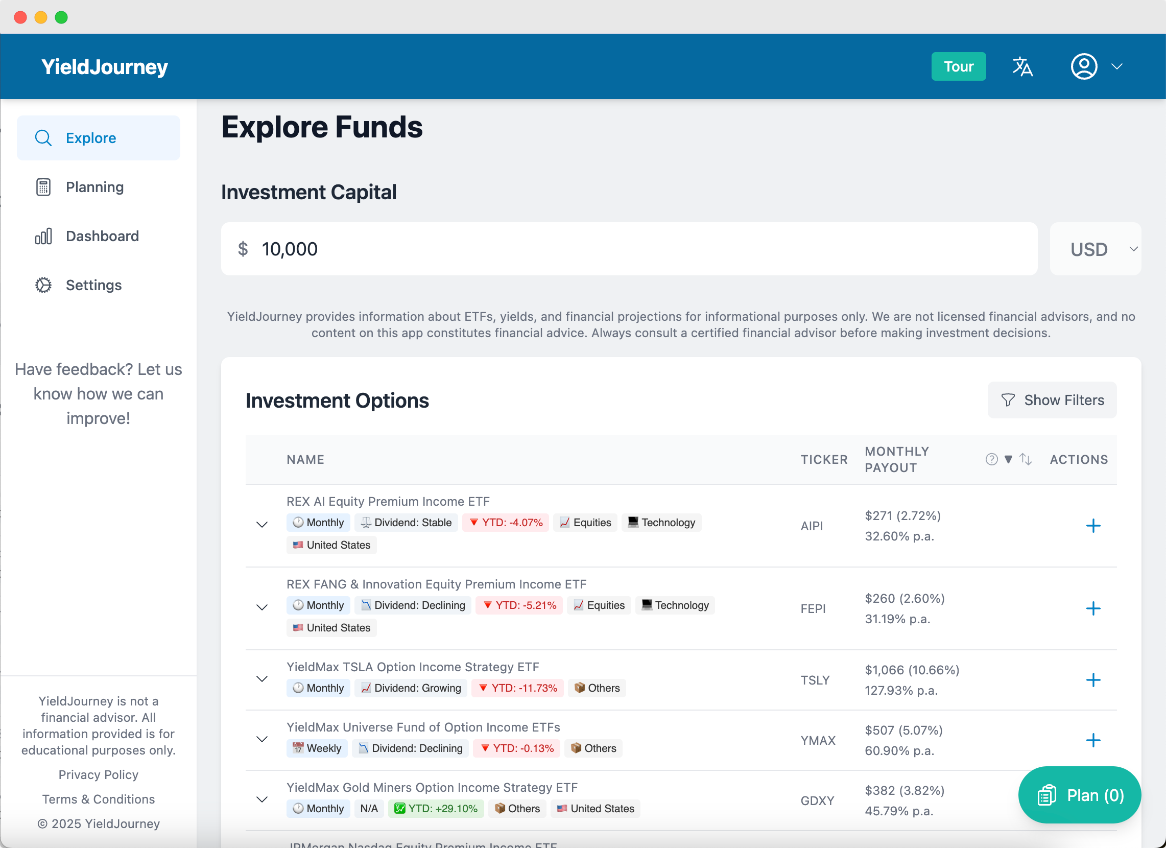
Task: Click the Dividend: Growing tag
Action: [411, 688]
